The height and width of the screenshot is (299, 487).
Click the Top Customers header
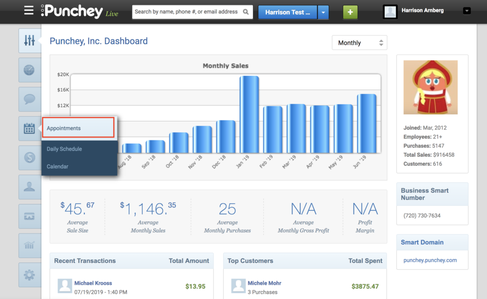[250, 261]
